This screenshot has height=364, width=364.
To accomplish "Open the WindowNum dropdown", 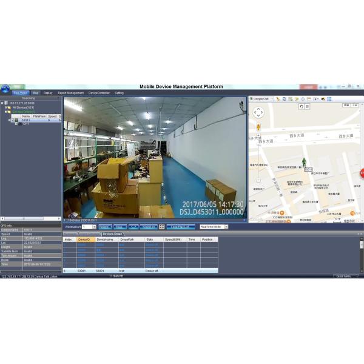I will (94, 227).
